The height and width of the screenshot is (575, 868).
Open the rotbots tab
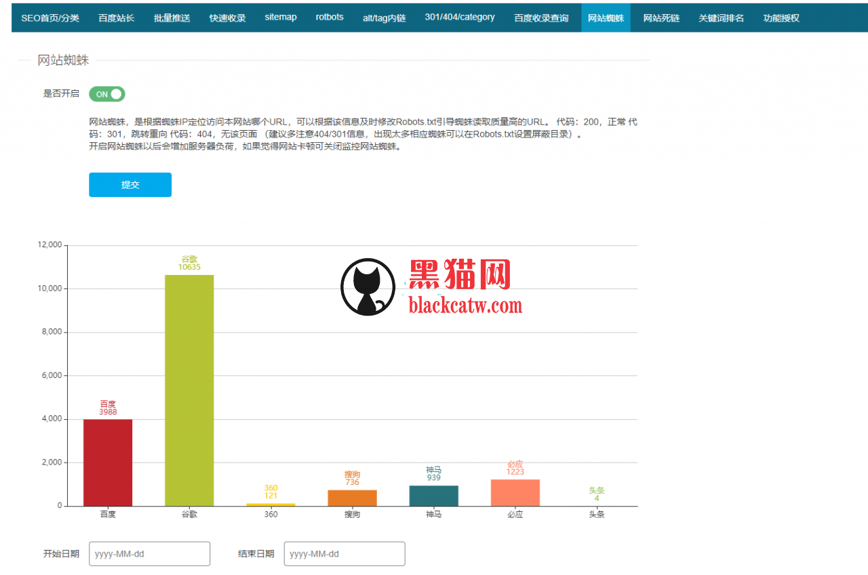[x=330, y=18]
